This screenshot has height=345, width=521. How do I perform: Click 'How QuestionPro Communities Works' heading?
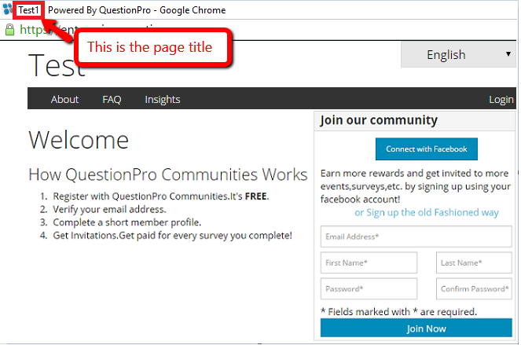click(x=168, y=174)
